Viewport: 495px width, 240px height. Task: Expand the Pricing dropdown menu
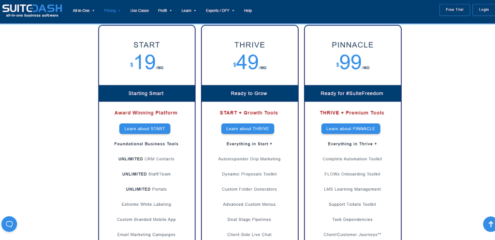[112, 10]
